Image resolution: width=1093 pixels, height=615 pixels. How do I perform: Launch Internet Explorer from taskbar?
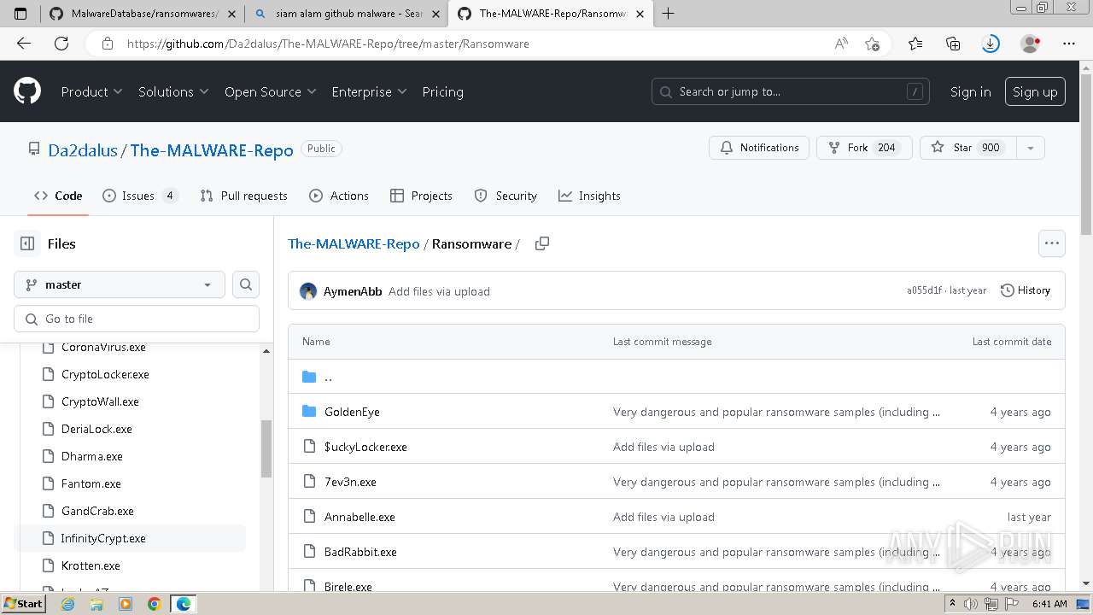68,604
